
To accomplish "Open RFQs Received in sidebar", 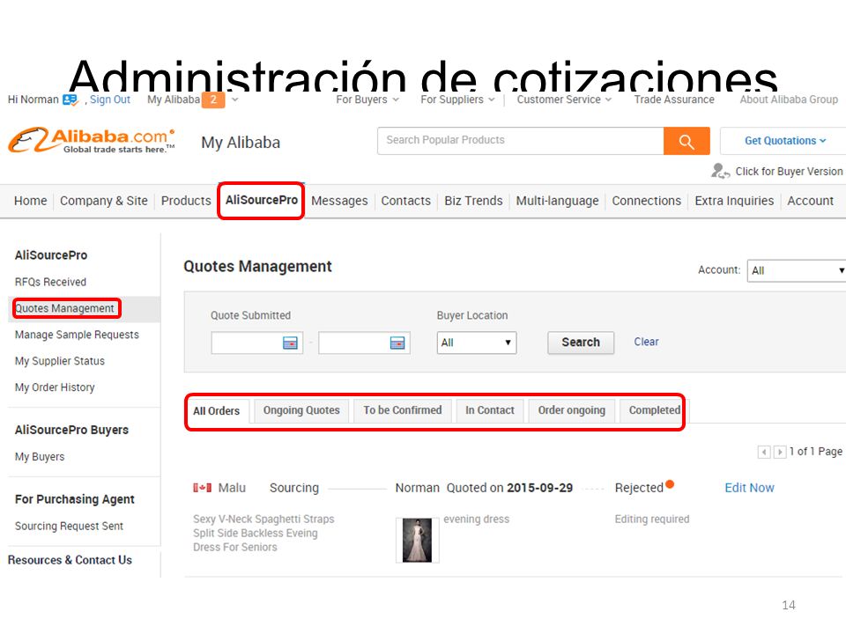I will click(50, 282).
